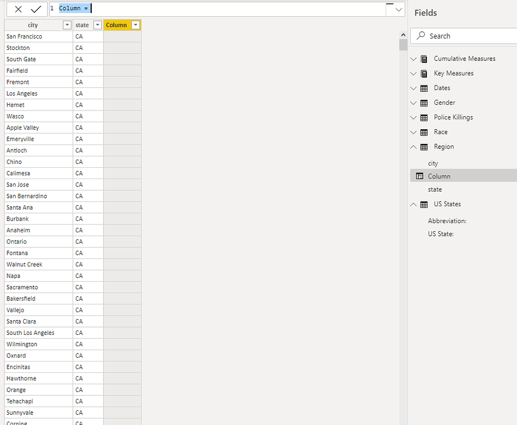The width and height of the screenshot is (517, 425).
Task: Collapse the Region table in Fields pane
Action: pos(413,146)
